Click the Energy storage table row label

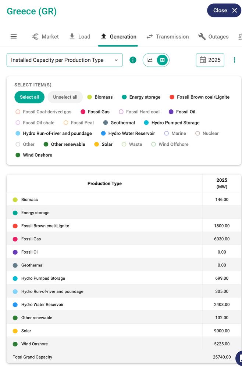(x=35, y=213)
